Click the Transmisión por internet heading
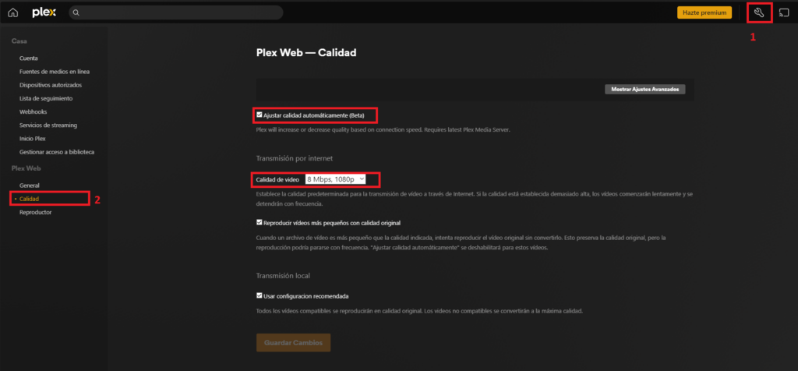798x371 pixels. pos(294,157)
